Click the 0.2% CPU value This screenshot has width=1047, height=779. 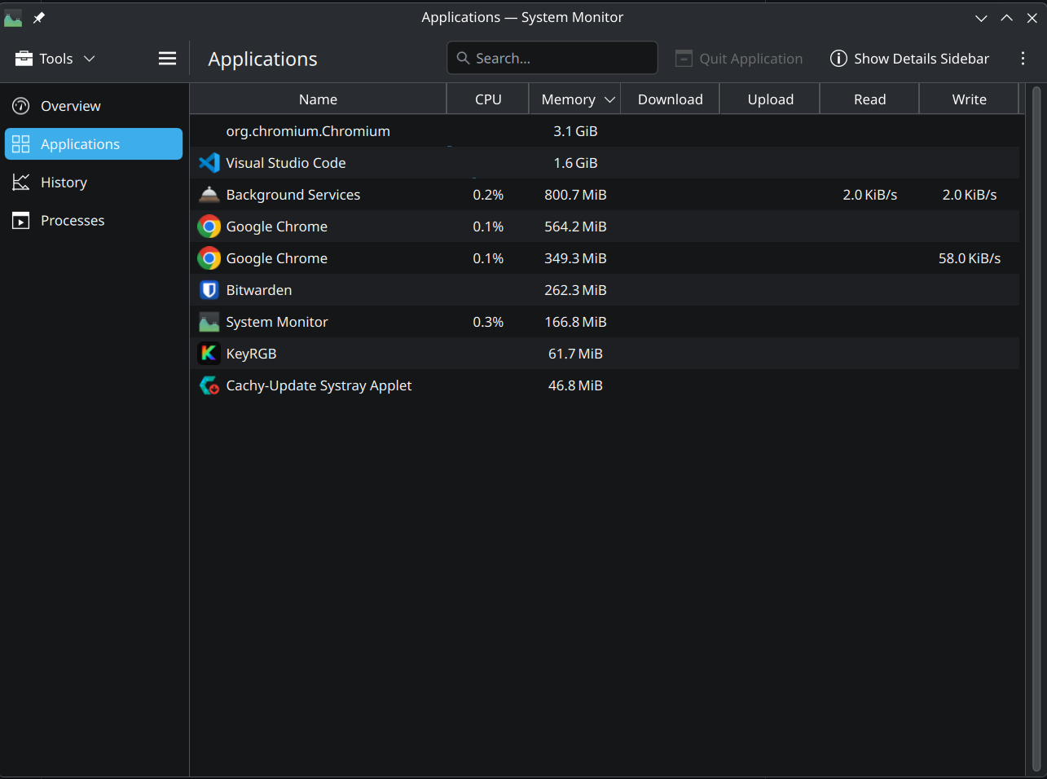(488, 195)
